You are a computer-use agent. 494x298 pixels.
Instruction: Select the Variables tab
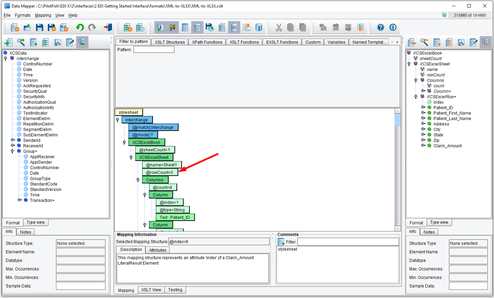[336, 42]
